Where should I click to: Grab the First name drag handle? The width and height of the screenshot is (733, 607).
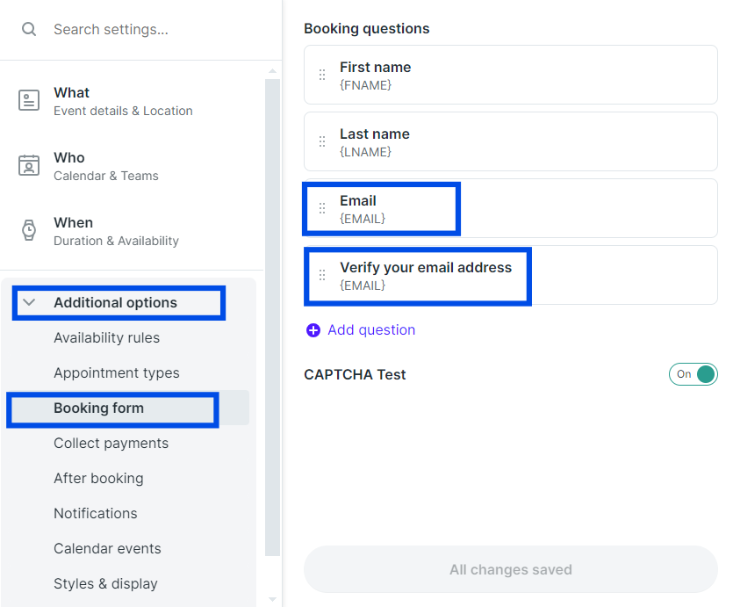click(322, 75)
